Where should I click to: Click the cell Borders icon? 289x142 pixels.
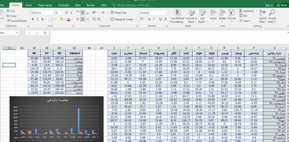tap(51, 19)
